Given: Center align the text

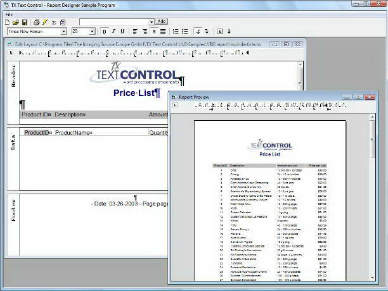Looking at the screenshot, I should 154,32.
